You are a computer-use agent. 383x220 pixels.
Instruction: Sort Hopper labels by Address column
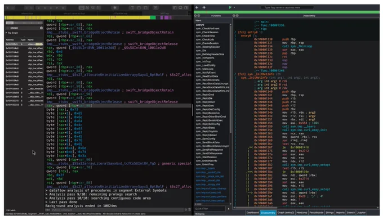pyautogui.click(x=10, y=40)
